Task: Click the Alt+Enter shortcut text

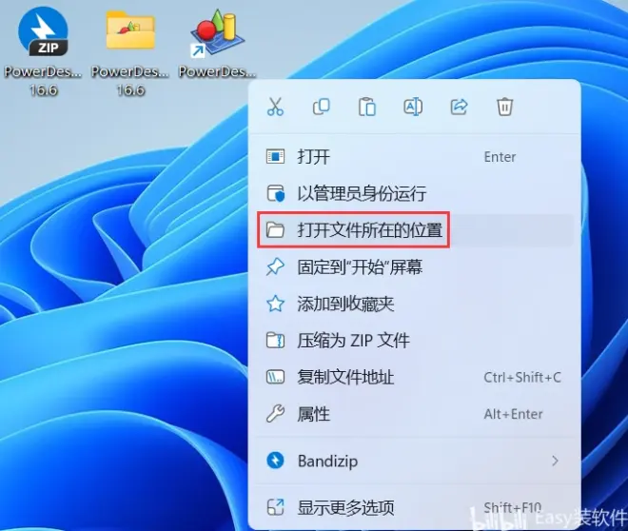Action: click(x=513, y=414)
